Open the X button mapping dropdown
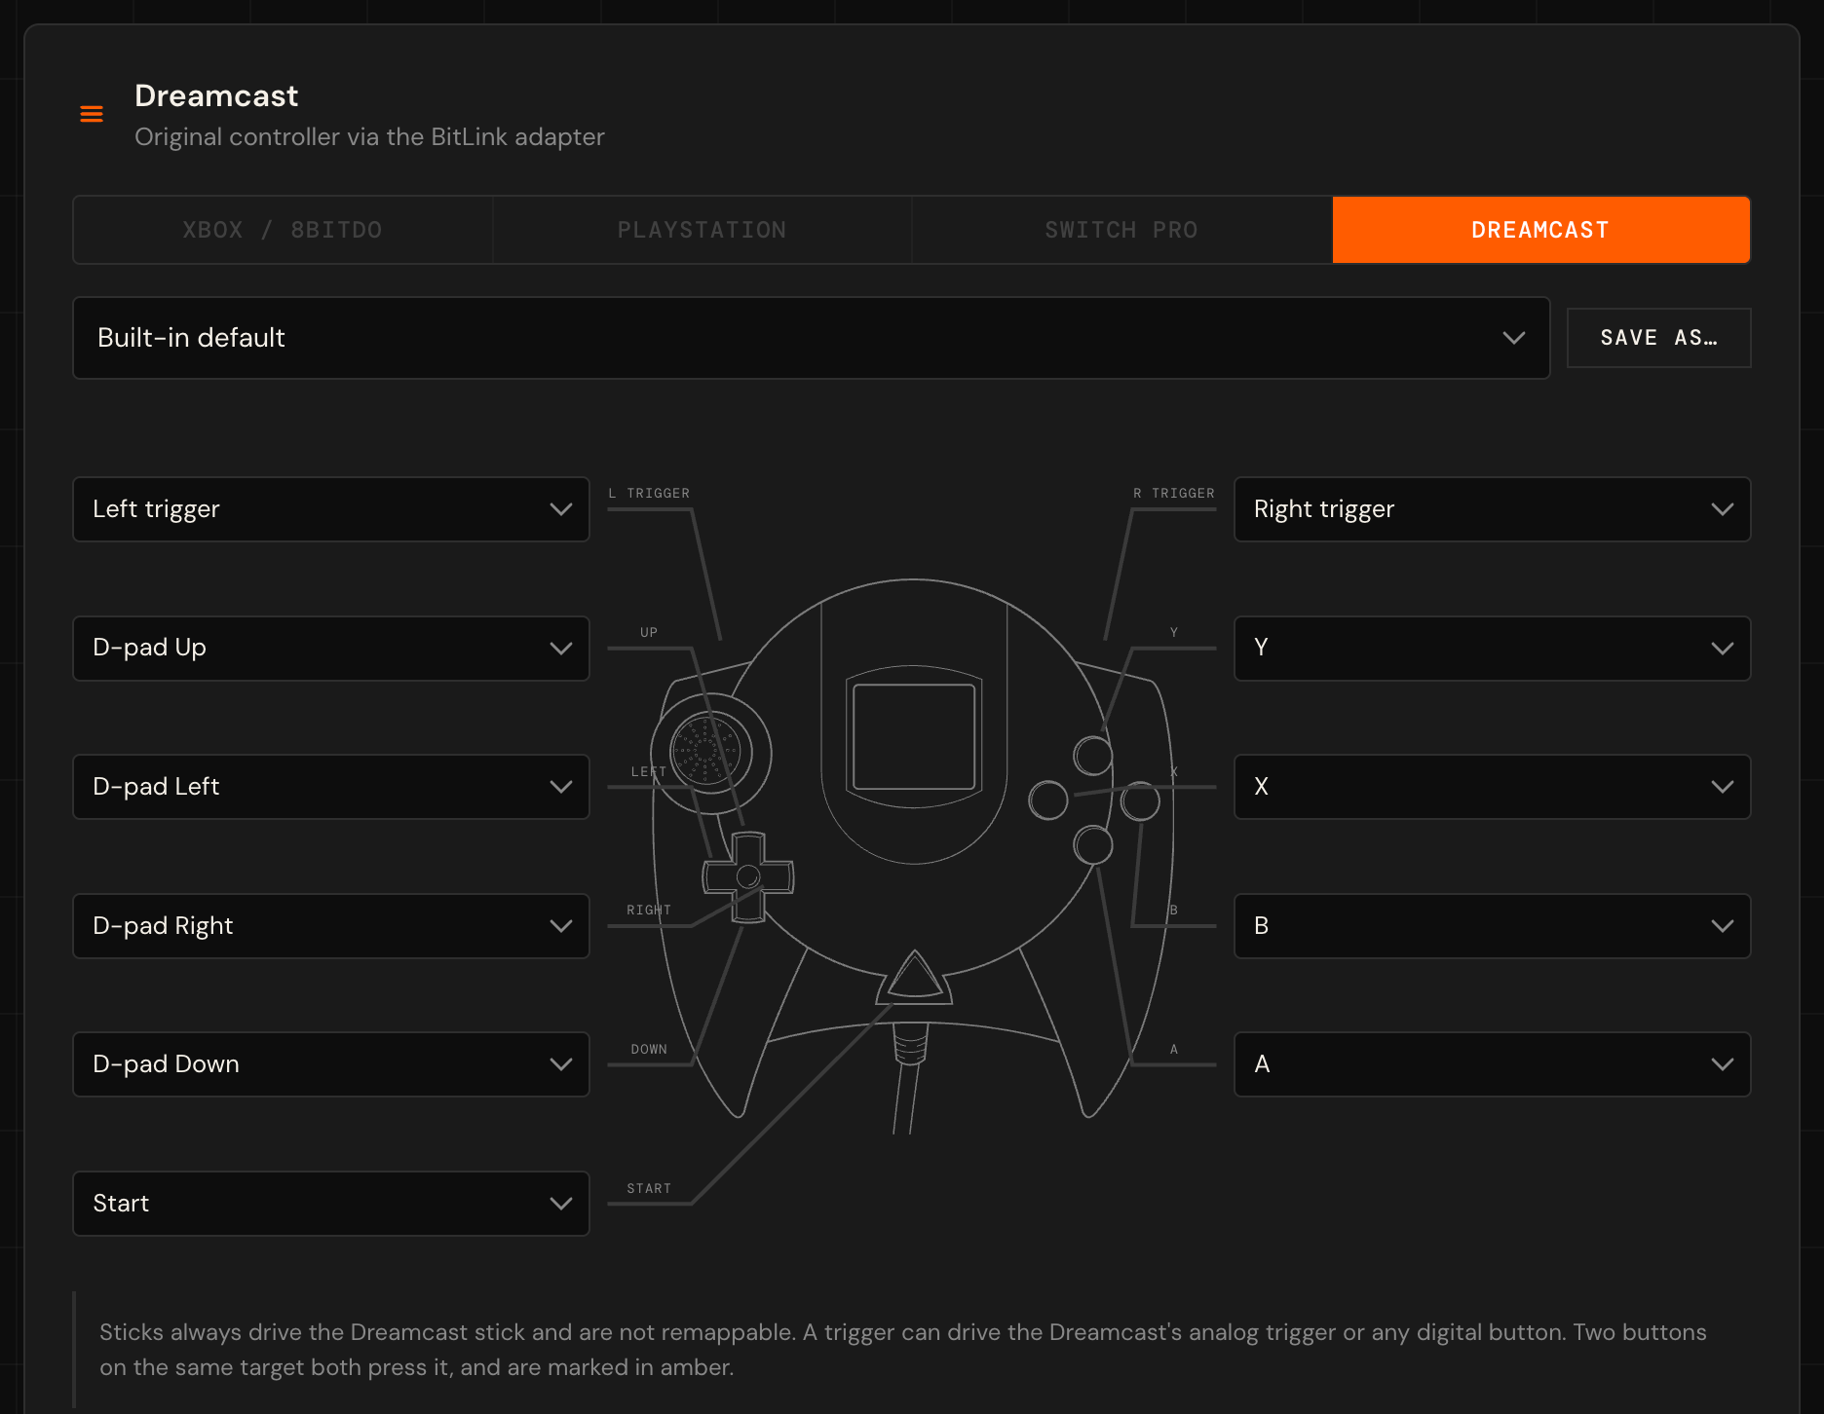The width and height of the screenshot is (1824, 1414). coord(1492,787)
